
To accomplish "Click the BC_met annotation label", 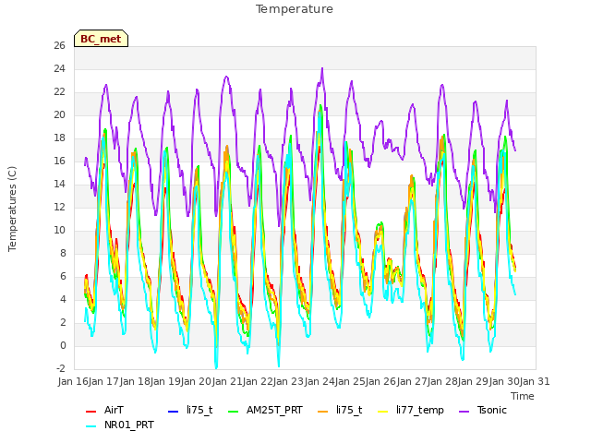I will pos(101,39).
